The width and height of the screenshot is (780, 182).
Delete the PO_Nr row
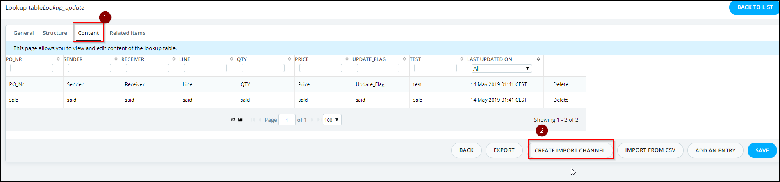pyautogui.click(x=561, y=84)
